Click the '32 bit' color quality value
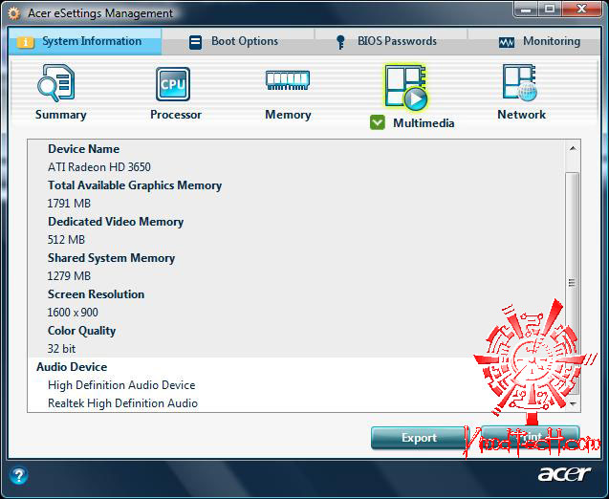This screenshot has height=499, width=609. [x=61, y=348]
